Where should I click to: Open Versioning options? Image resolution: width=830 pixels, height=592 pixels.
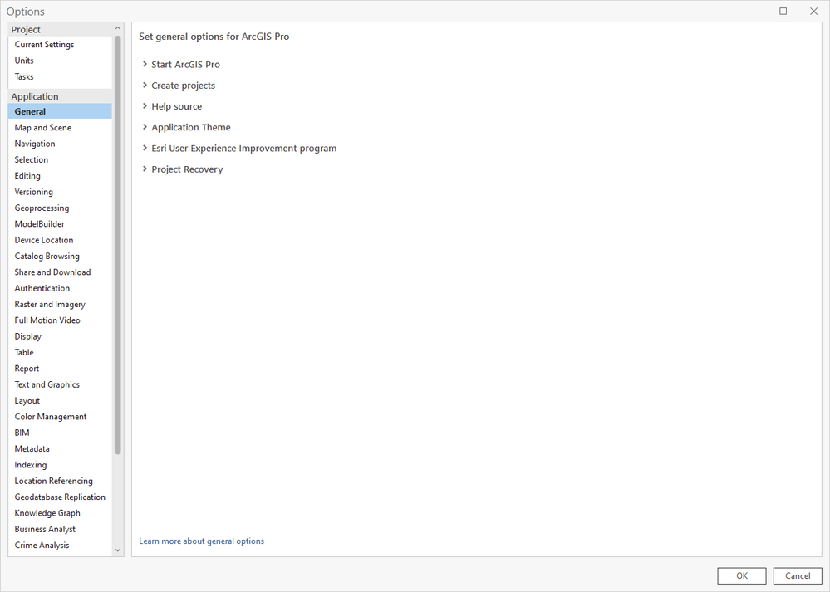click(x=60, y=192)
